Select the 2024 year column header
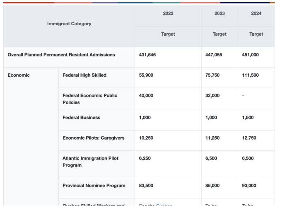 click(x=256, y=14)
